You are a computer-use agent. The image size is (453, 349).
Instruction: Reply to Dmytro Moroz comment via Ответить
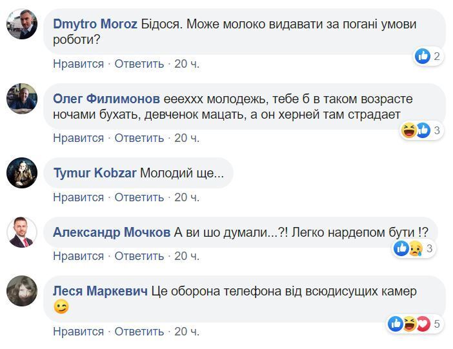click(139, 63)
